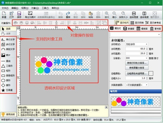
Task: Expand the 分辨率 resolution dropdown
Action: [x=137, y=58]
